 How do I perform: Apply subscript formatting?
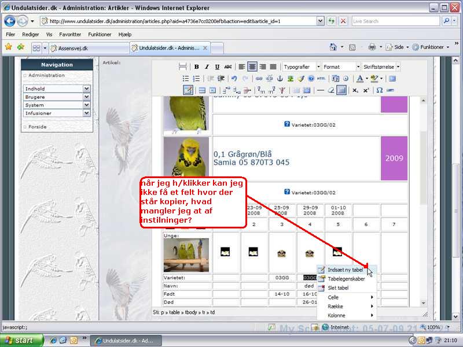[355, 90]
